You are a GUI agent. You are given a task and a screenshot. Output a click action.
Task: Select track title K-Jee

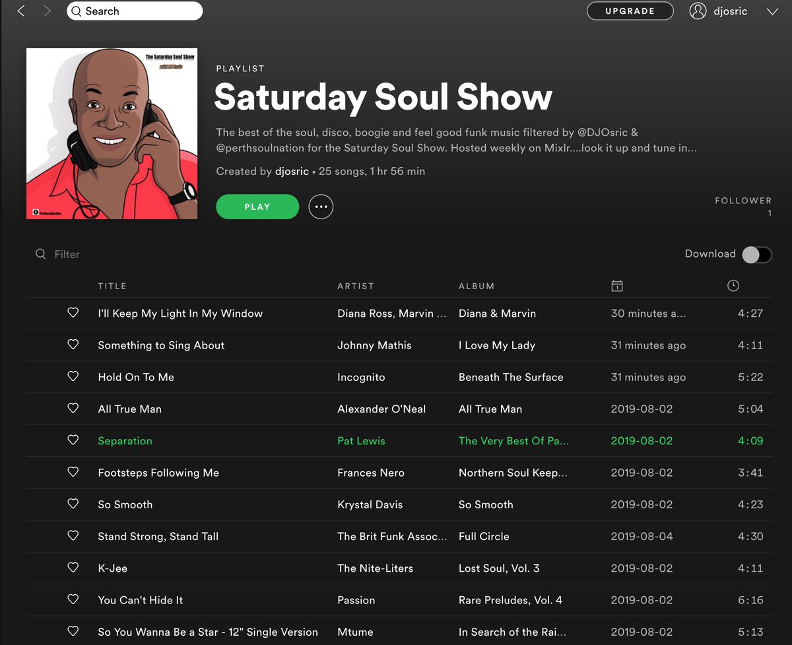(x=112, y=568)
